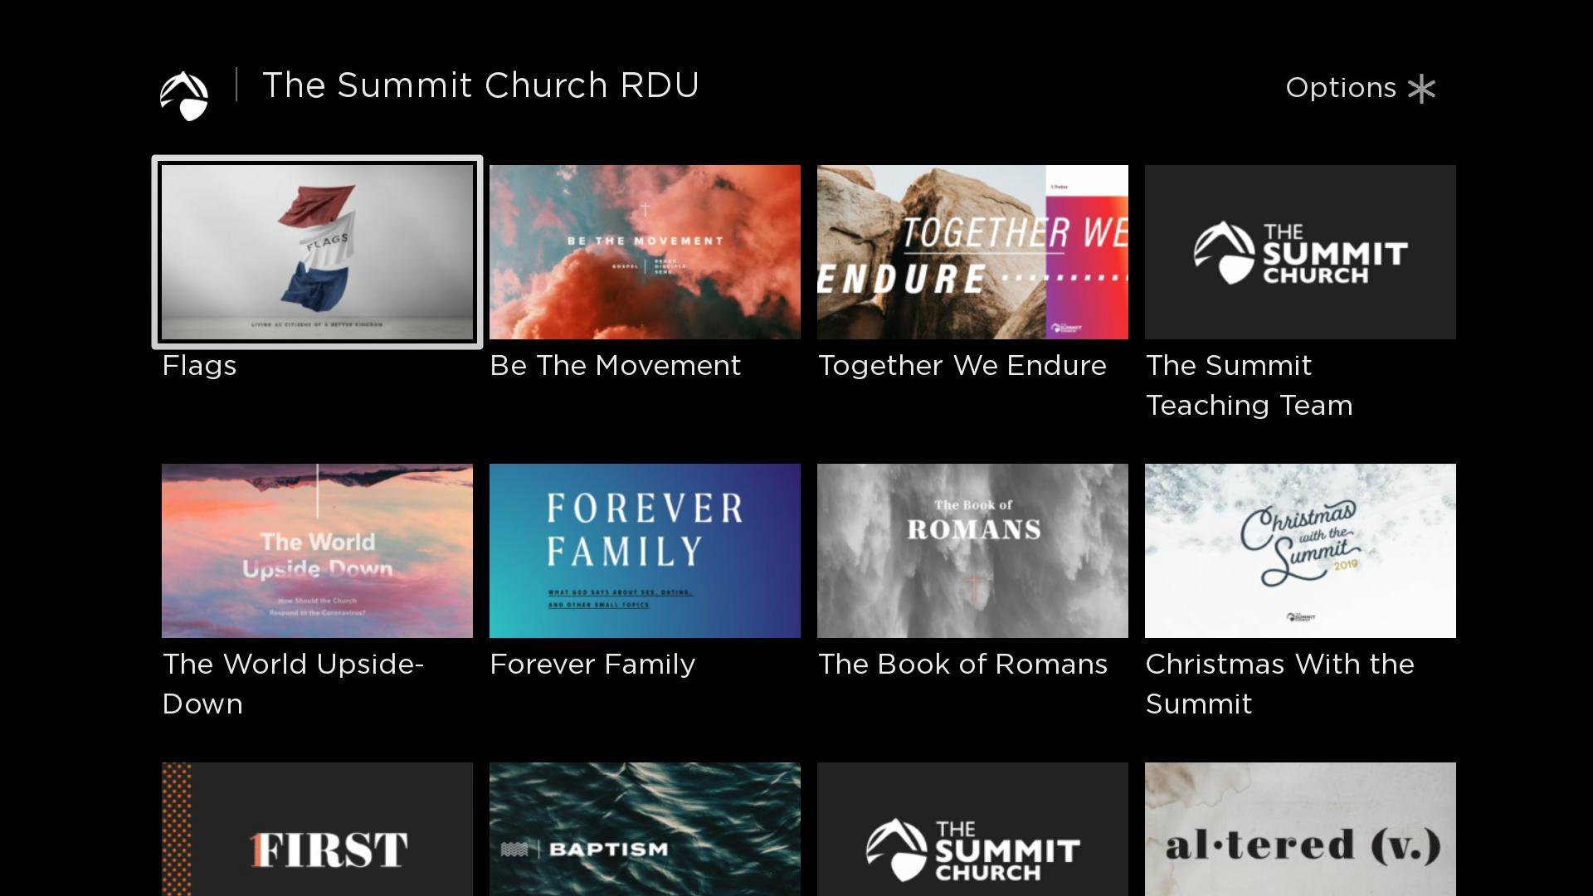Image resolution: width=1593 pixels, height=896 pixels.
Task: Select the Flags series thumbnail
Action: point(317,252)
